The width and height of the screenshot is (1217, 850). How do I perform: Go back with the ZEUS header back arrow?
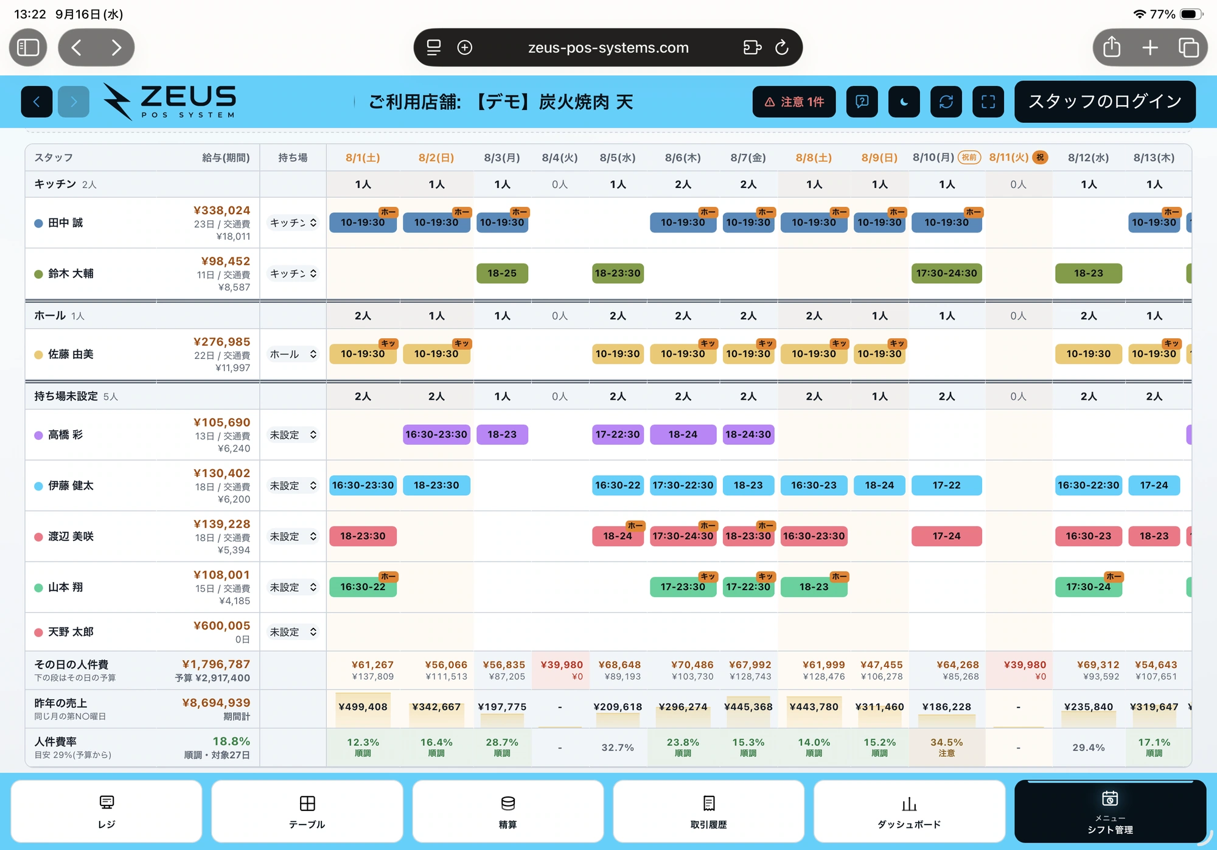[x=37, y=102]
